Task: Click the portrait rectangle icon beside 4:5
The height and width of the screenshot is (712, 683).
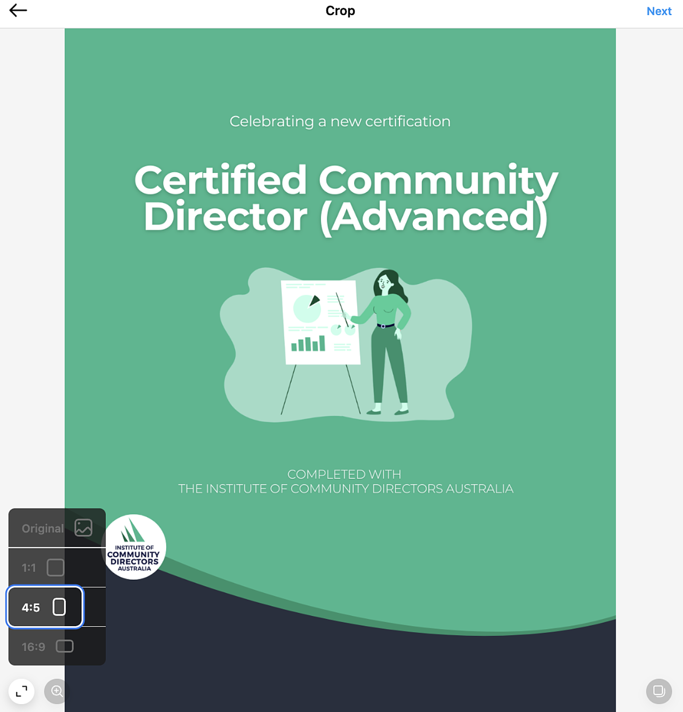Action: [59, 607]
